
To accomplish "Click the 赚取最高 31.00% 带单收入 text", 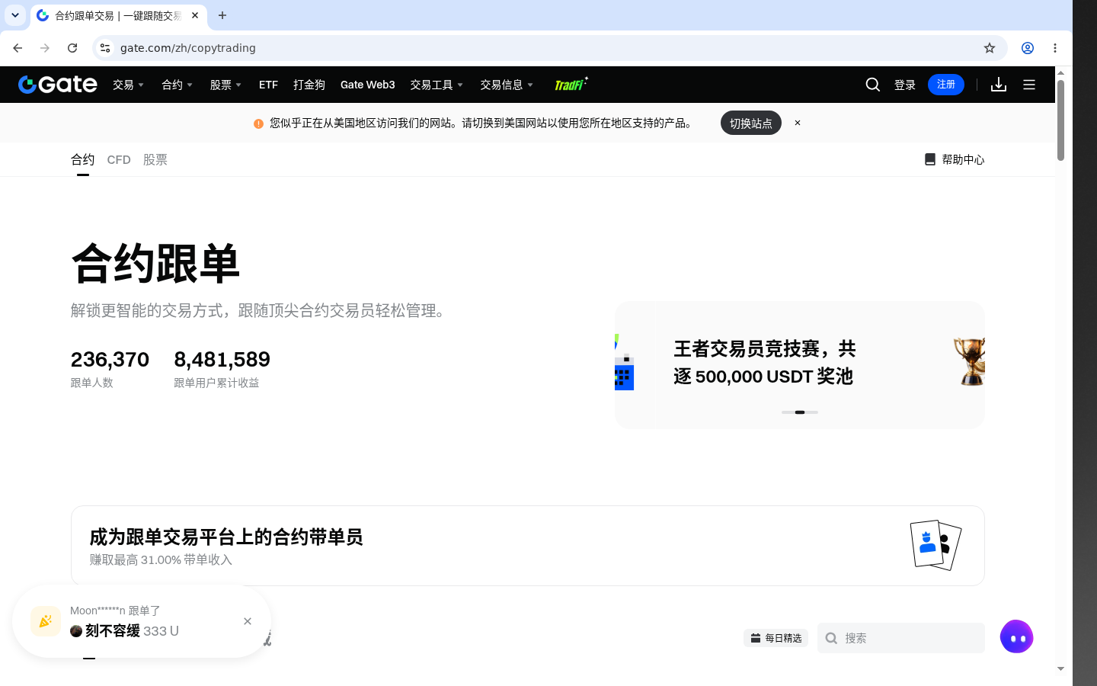I will pyautogui.click(x=161, y=559).
